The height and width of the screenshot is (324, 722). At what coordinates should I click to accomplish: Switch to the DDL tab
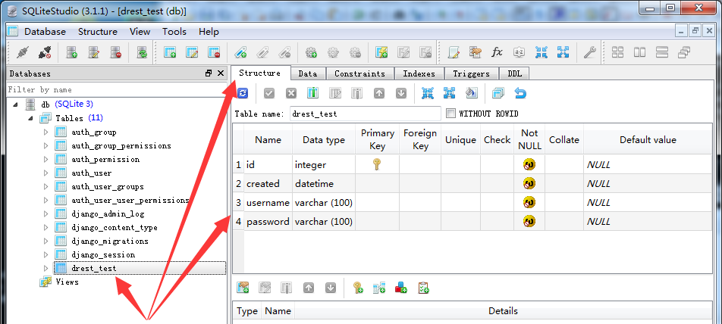pos(515,73)
